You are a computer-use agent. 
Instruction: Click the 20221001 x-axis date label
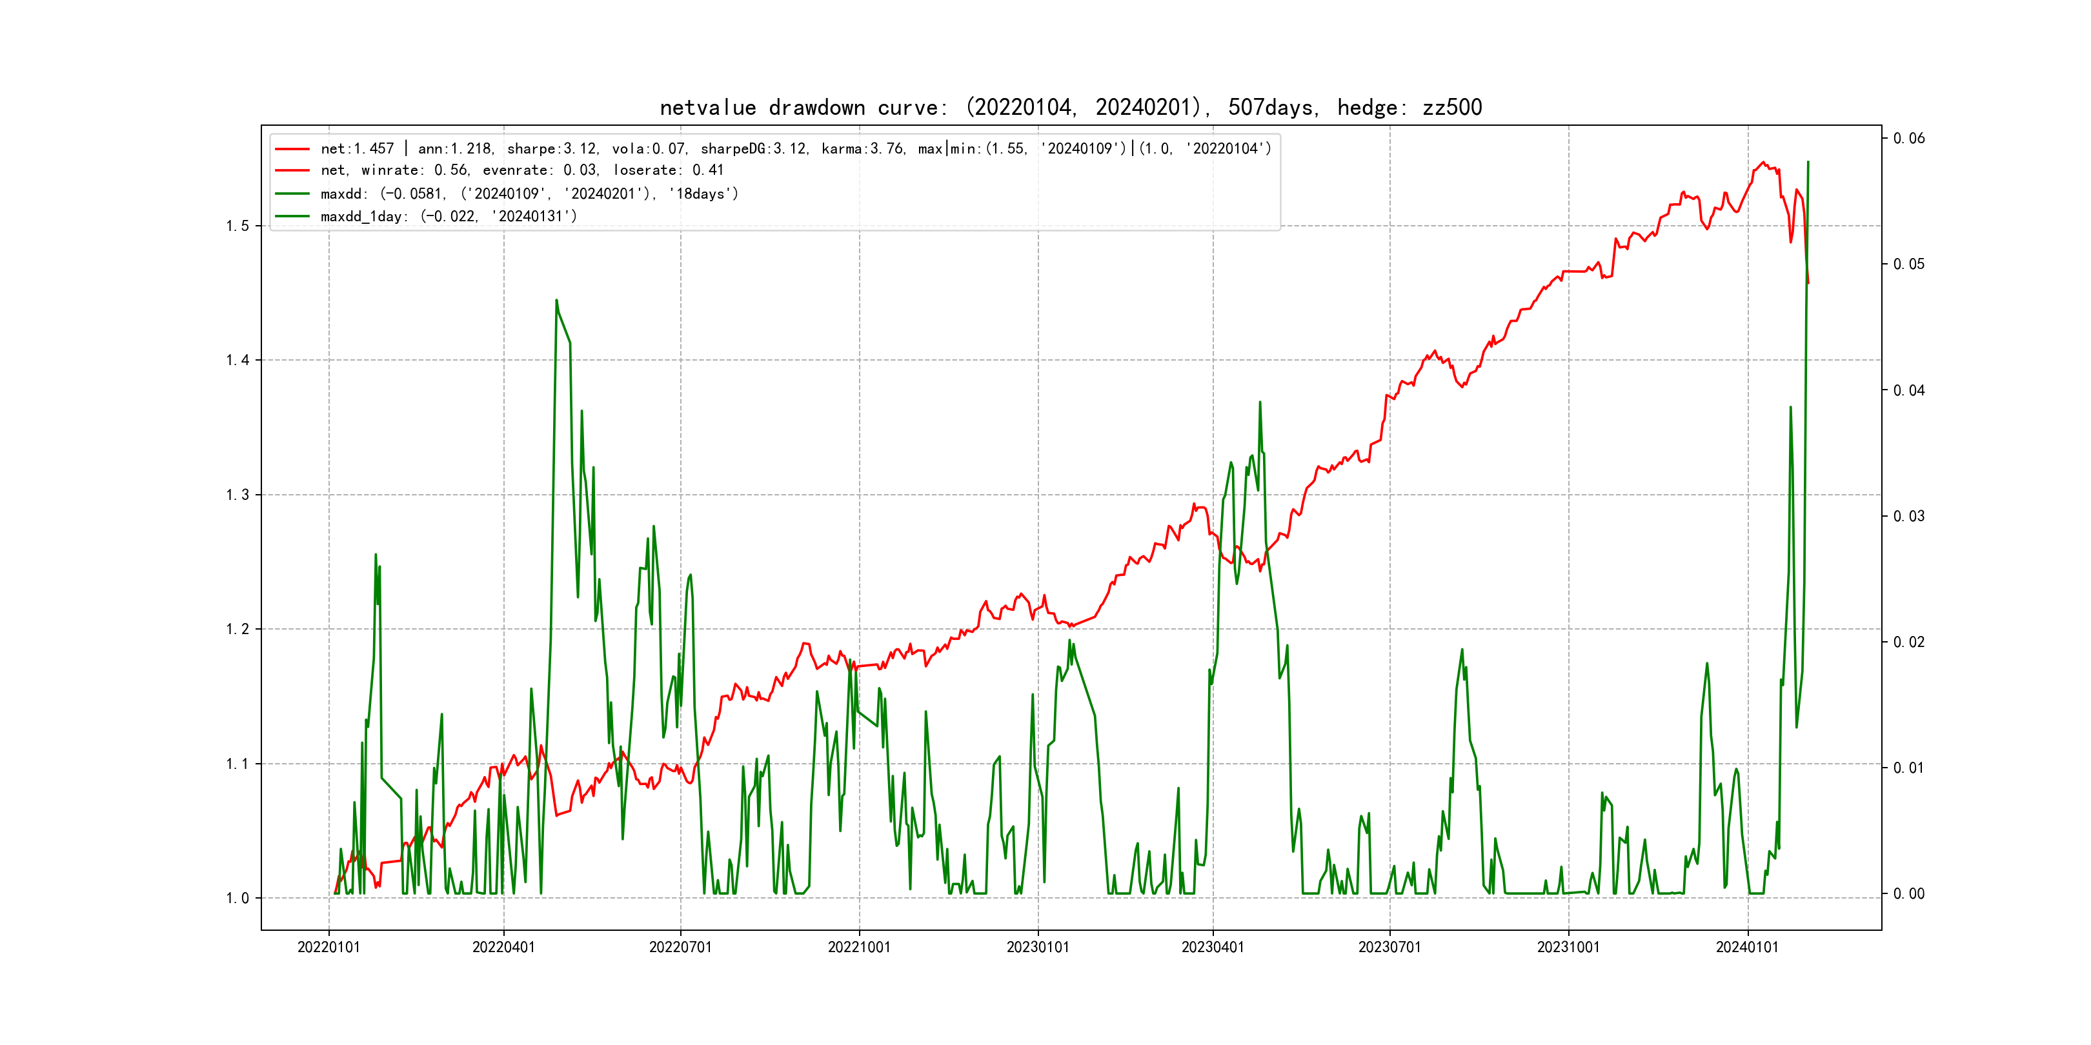pyautogui.click(x=859, y=947)
